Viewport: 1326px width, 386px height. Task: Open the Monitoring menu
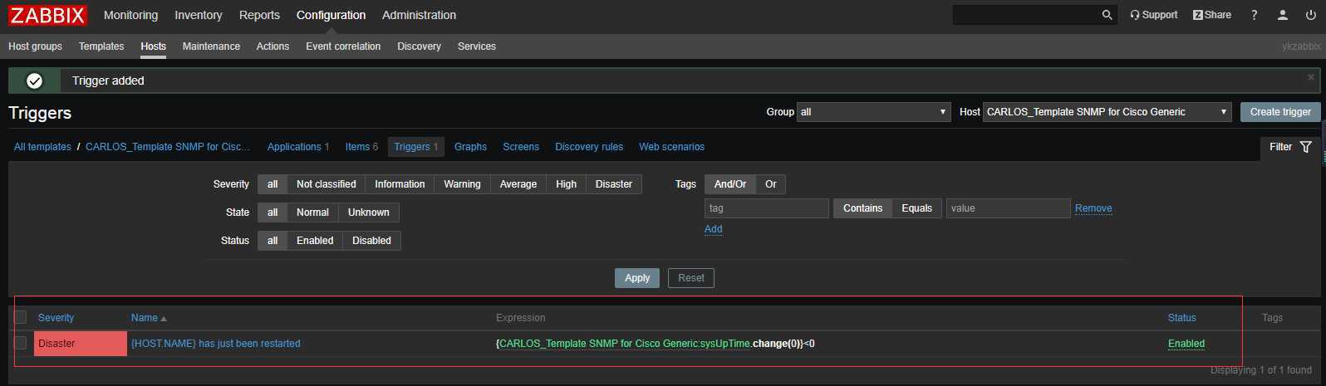(x=130, y=15)
